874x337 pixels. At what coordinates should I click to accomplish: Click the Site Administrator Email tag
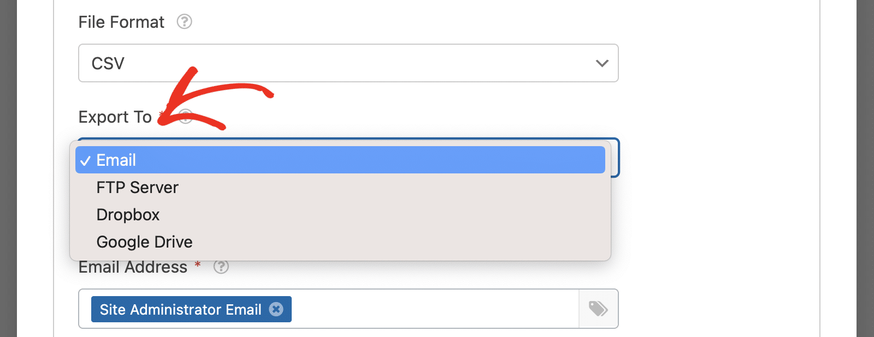180,309
